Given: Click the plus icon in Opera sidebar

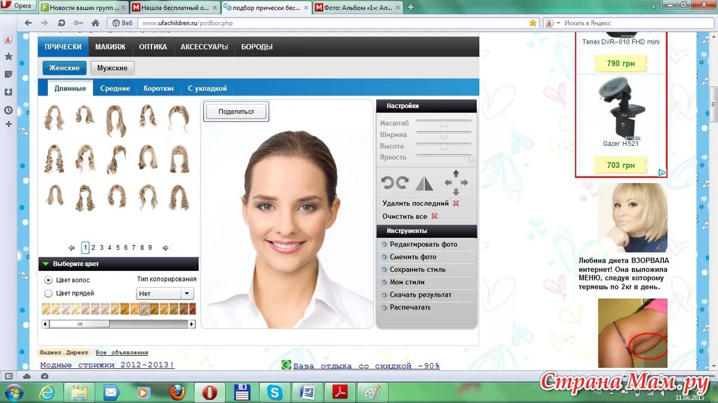Looking at the screenshot, I should click(8, 124).
